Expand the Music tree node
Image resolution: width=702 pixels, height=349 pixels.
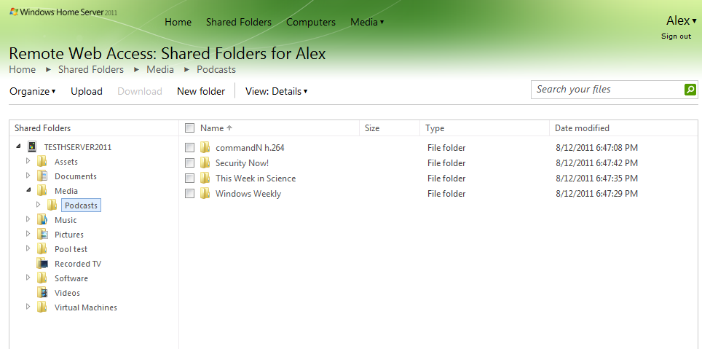[28, 219]
